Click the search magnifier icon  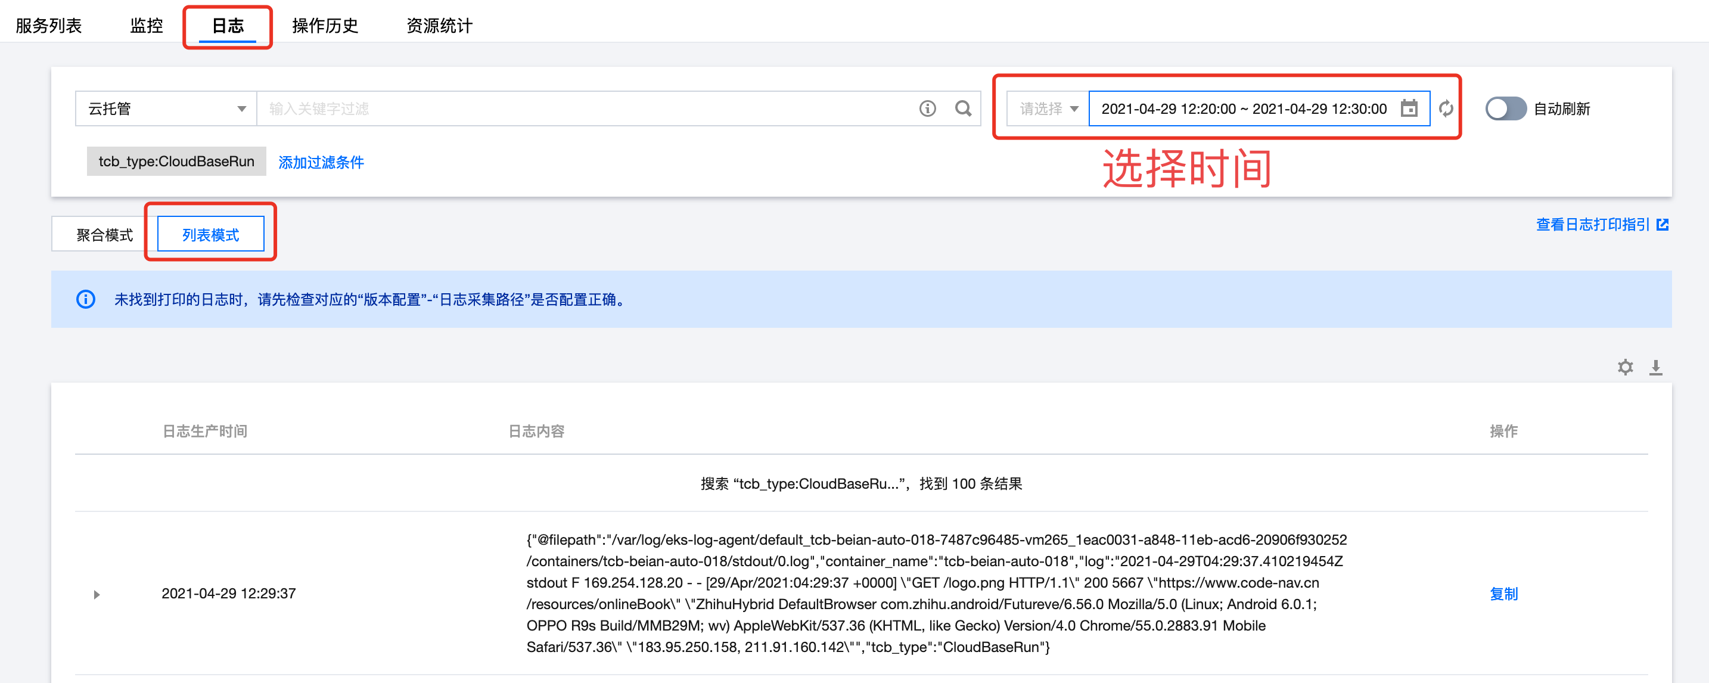pyautogui.click(x=962, y=108)
